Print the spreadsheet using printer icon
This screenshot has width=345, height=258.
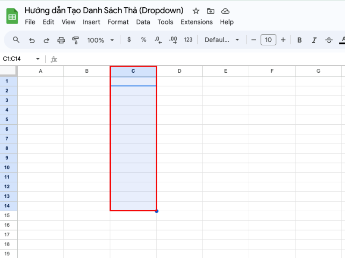tap(61, 40)
